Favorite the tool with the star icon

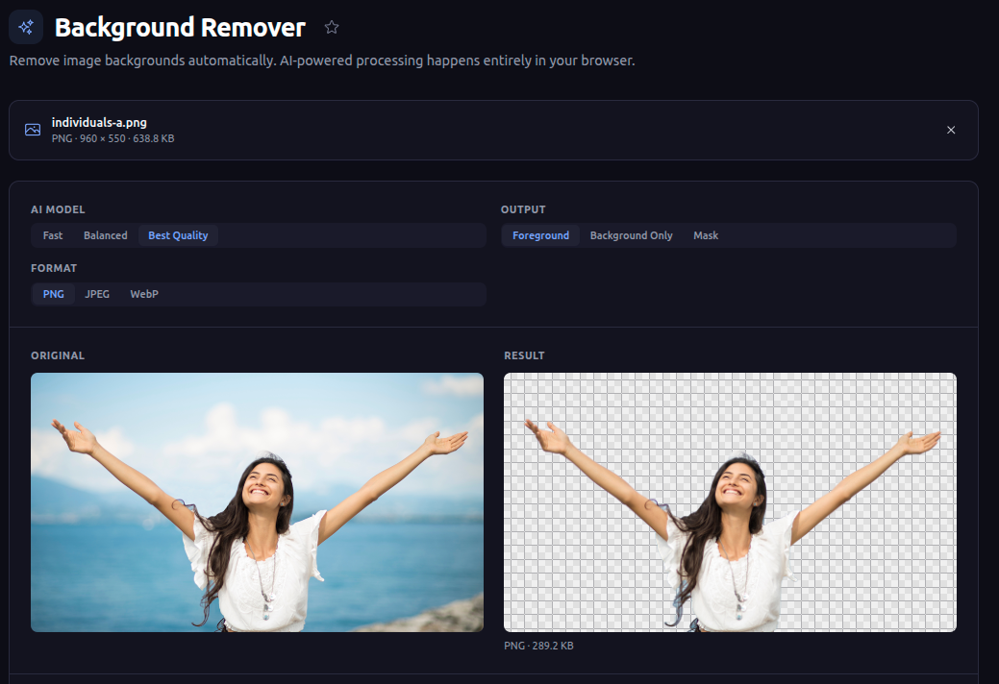click(x=332, y=27)
